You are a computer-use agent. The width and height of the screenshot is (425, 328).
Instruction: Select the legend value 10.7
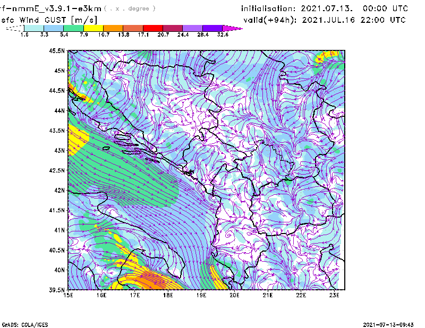[x=104, y=34]
